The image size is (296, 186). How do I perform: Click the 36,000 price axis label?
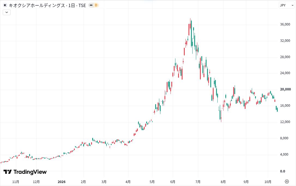pos(285,24)
